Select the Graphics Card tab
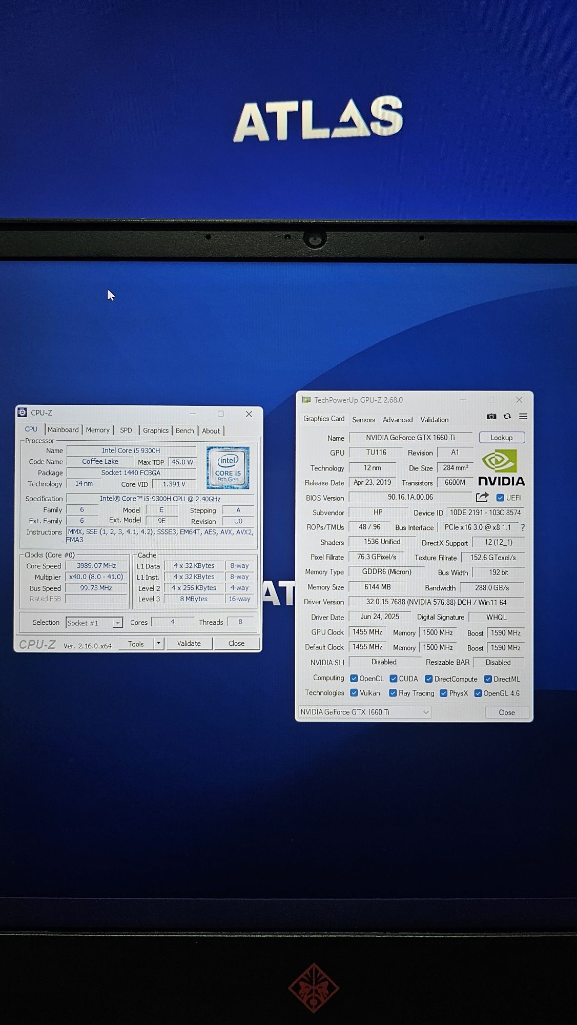Viewport: 577px width, 1025px height. point(324,419)
